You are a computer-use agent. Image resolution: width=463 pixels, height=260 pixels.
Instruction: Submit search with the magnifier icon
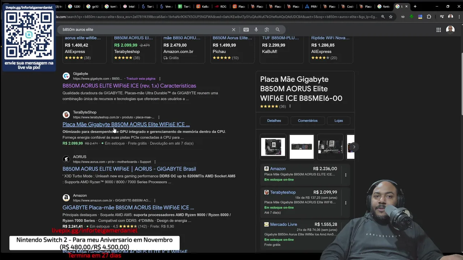(x=277, y=30)
